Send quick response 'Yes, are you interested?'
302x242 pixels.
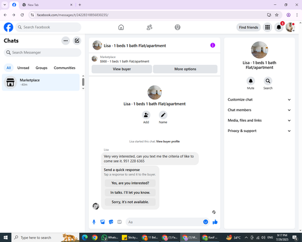click(x=130, y=183)
